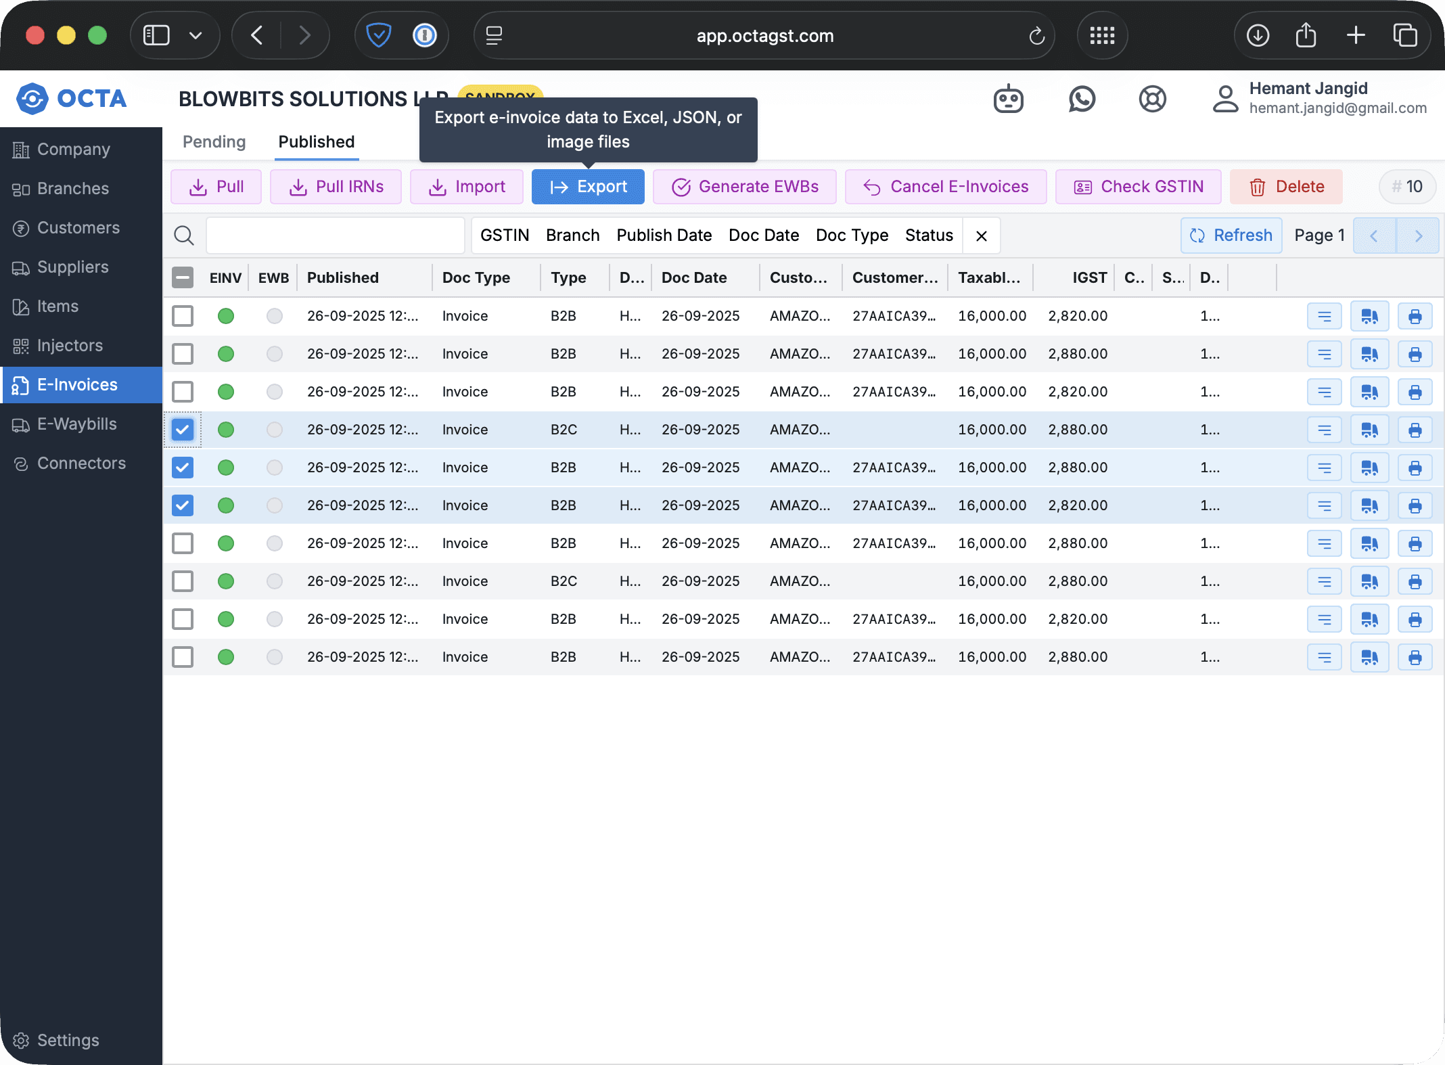Open the Doc Type filter dropdown
Screen dimensions: 1445x1065
point(852,235)
